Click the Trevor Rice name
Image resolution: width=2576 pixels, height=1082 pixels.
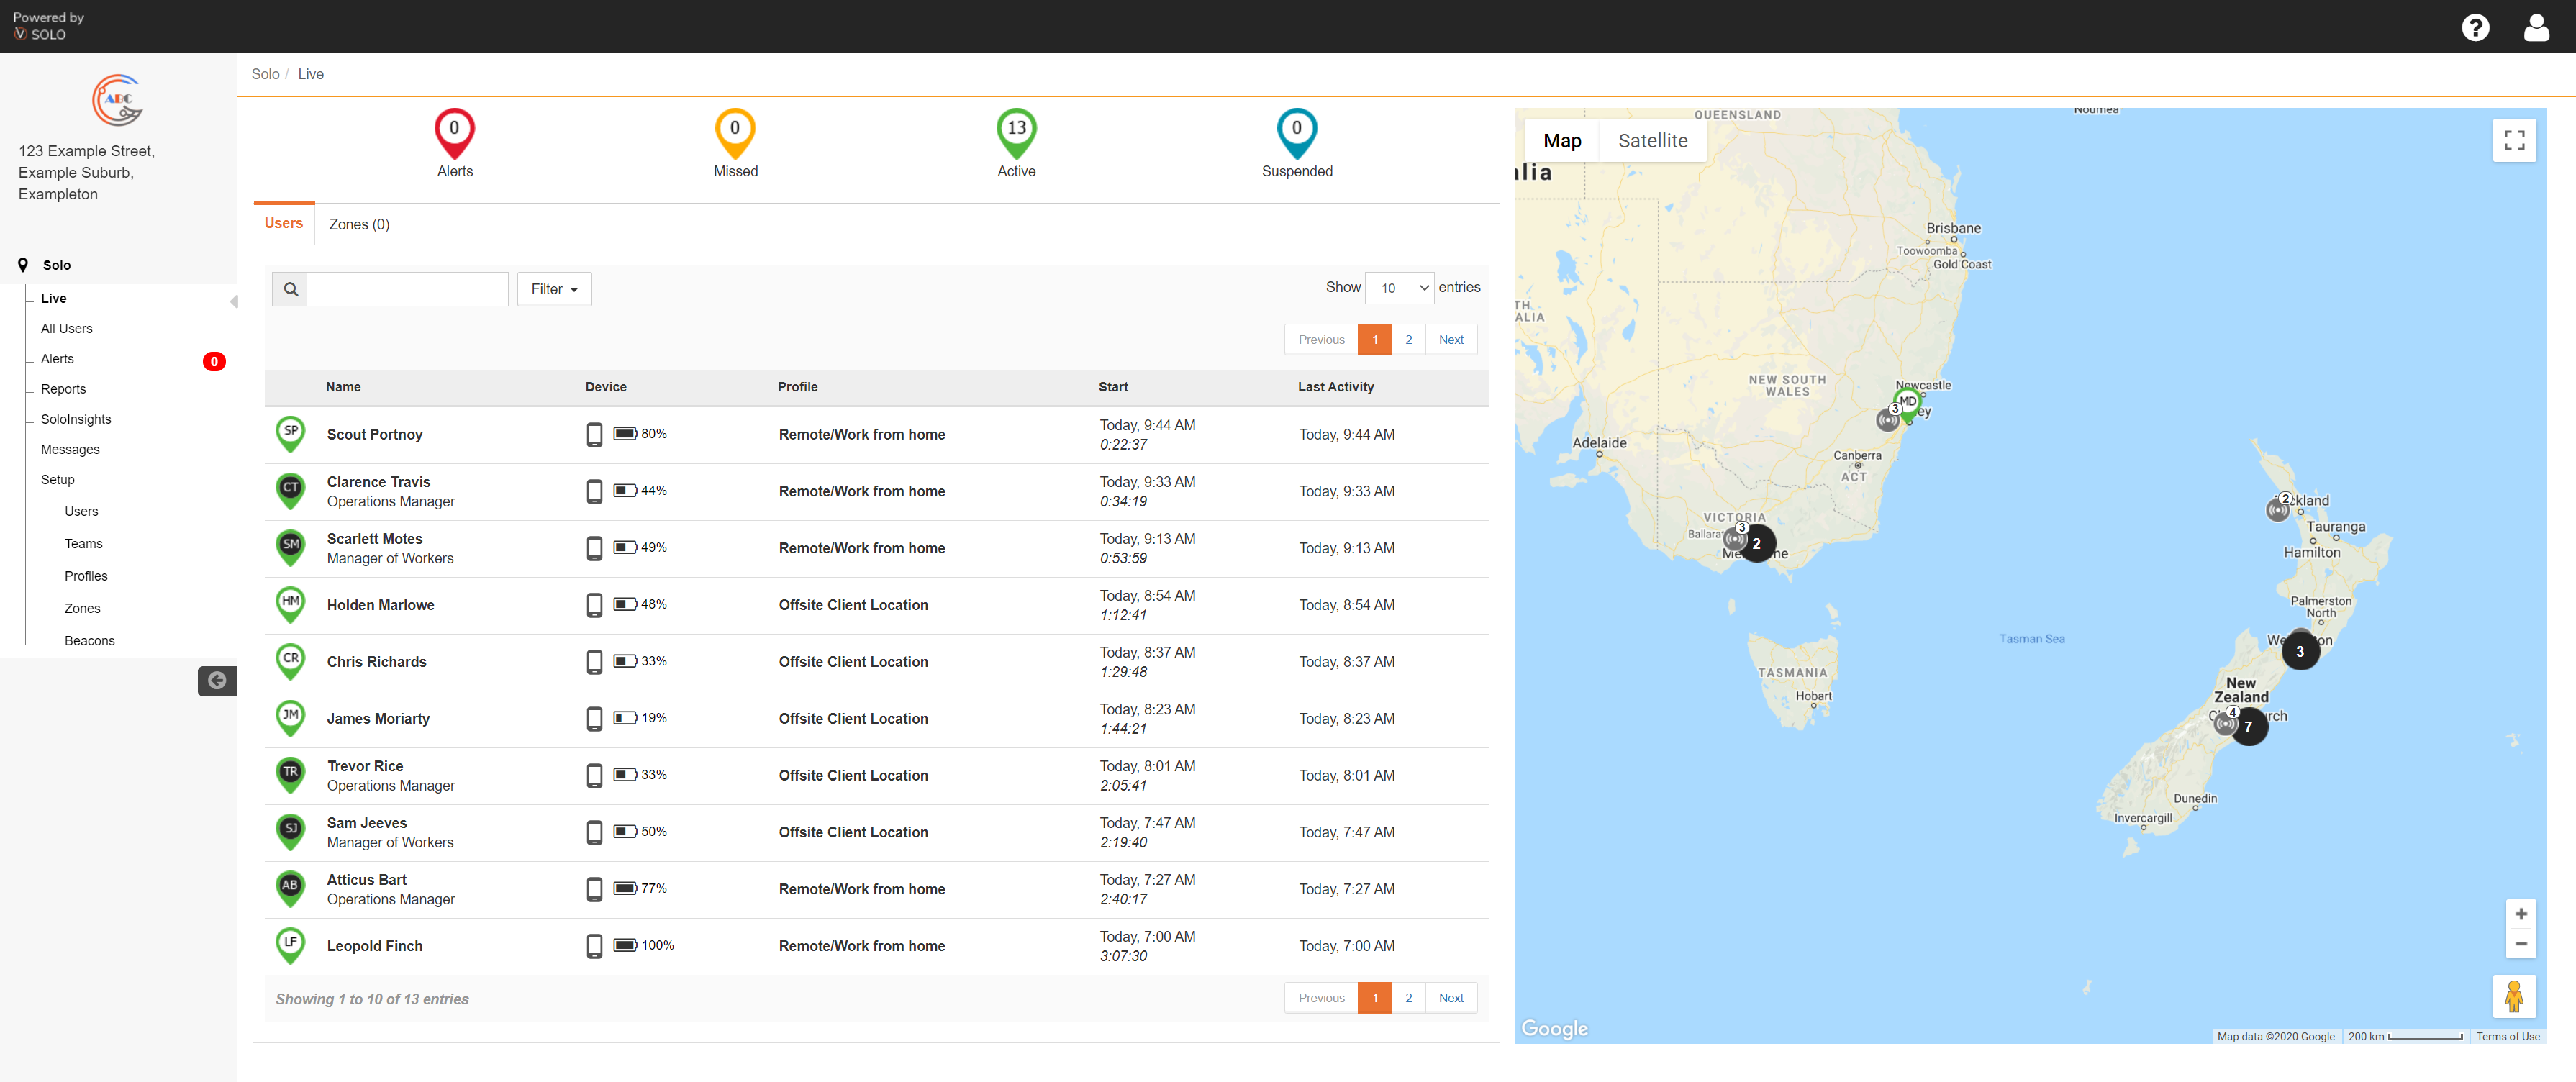365,766
